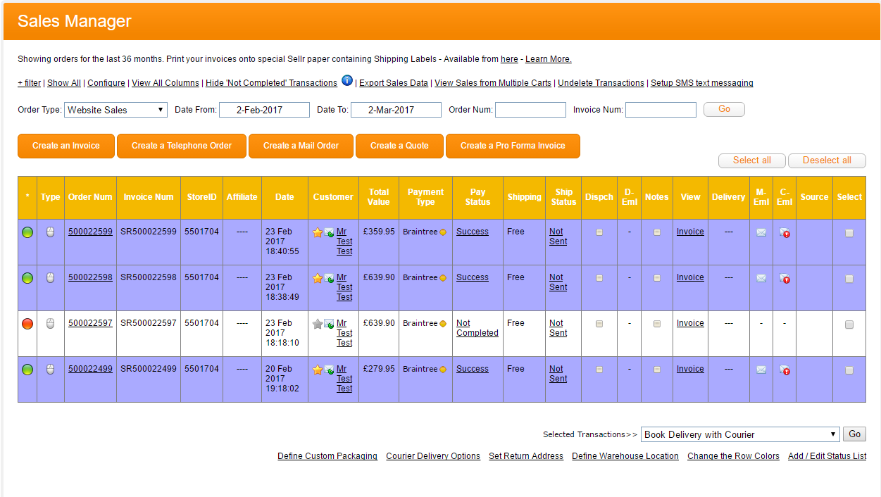Open the Order Type dropdown
The height and width of the screenshot is (497, 881).
(116, 110)
